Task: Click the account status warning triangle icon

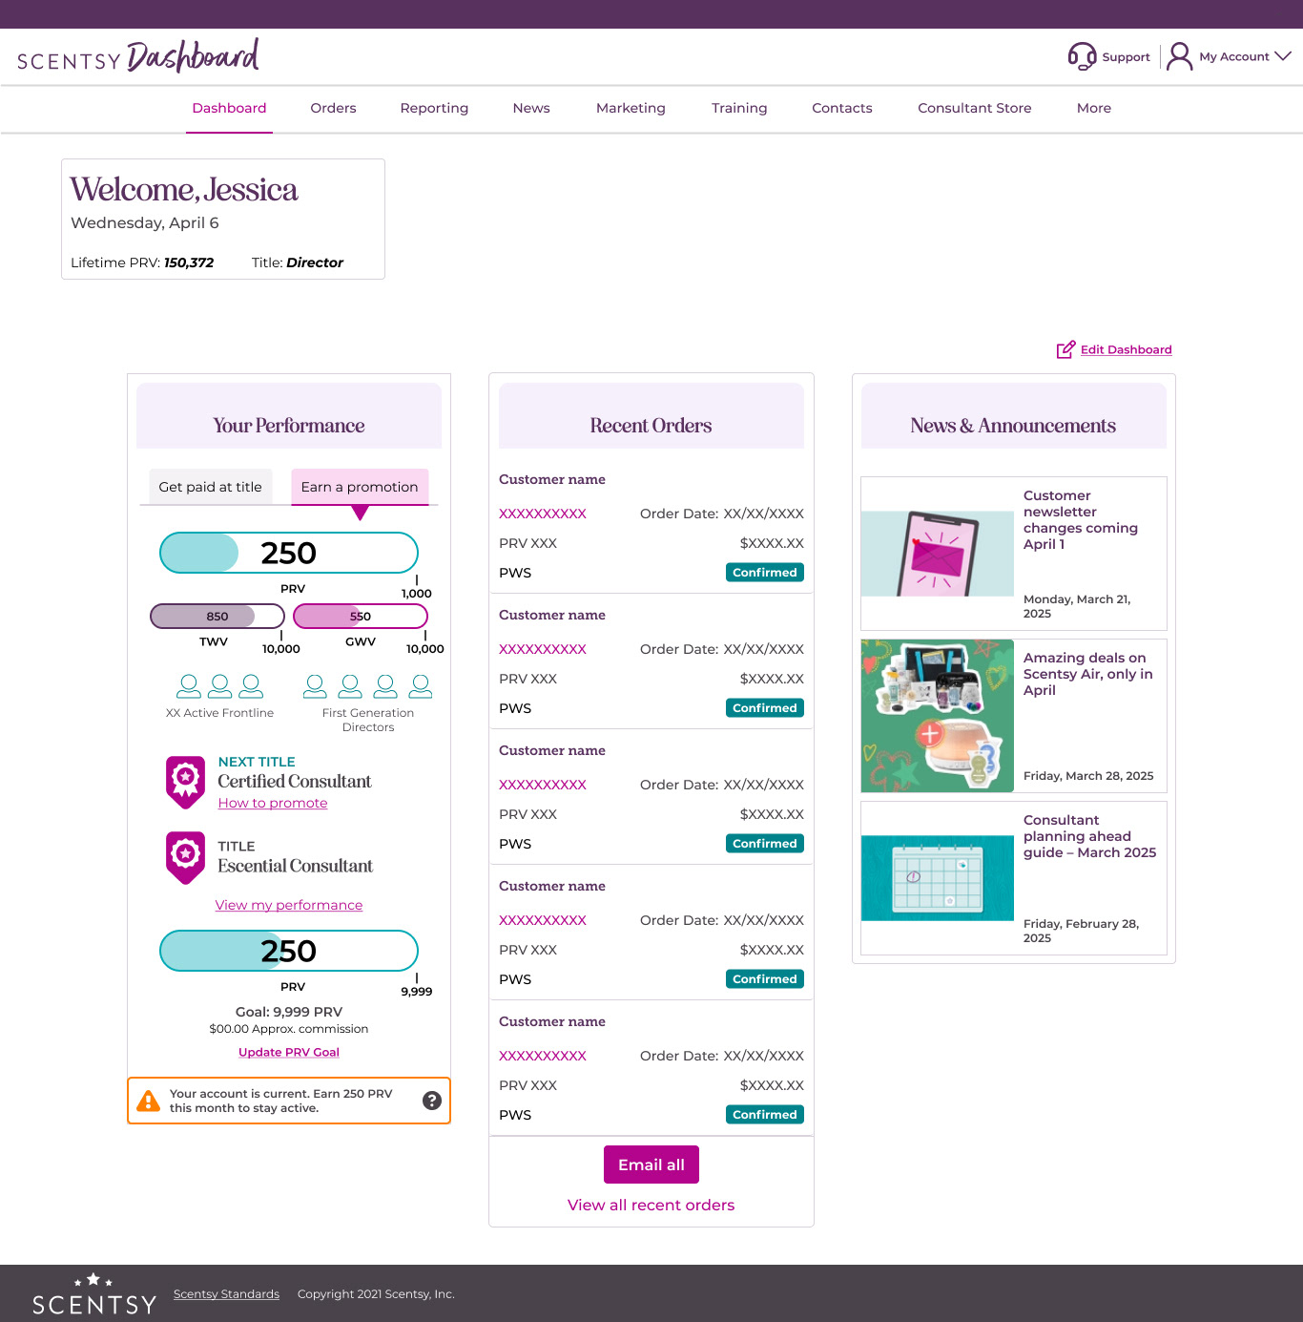Action: 149,1101
